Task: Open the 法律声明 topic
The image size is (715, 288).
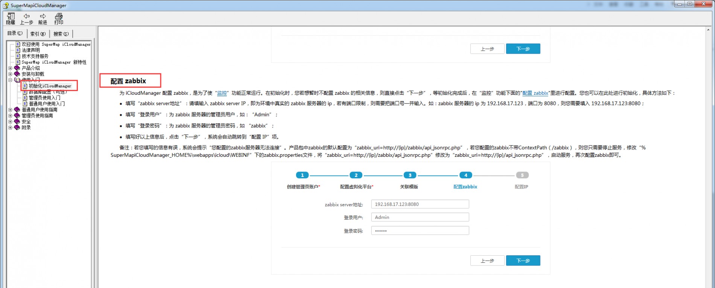Action: (x=30, y=50)
